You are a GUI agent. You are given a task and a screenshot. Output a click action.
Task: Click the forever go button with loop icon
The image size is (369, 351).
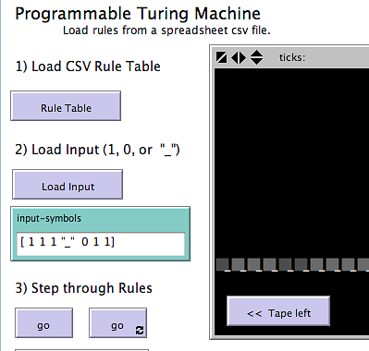[117, 323]
